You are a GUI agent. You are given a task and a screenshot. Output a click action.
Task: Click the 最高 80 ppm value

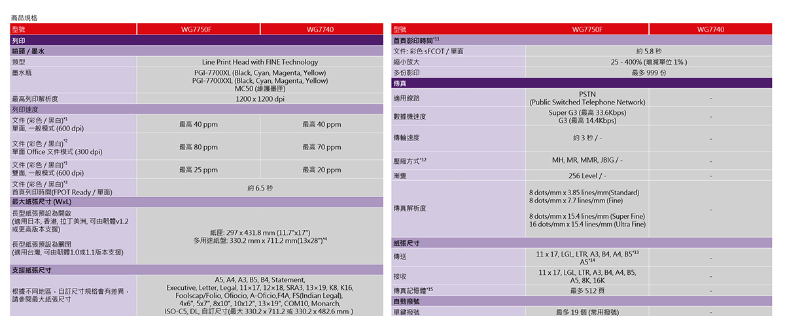coord(198,147)
